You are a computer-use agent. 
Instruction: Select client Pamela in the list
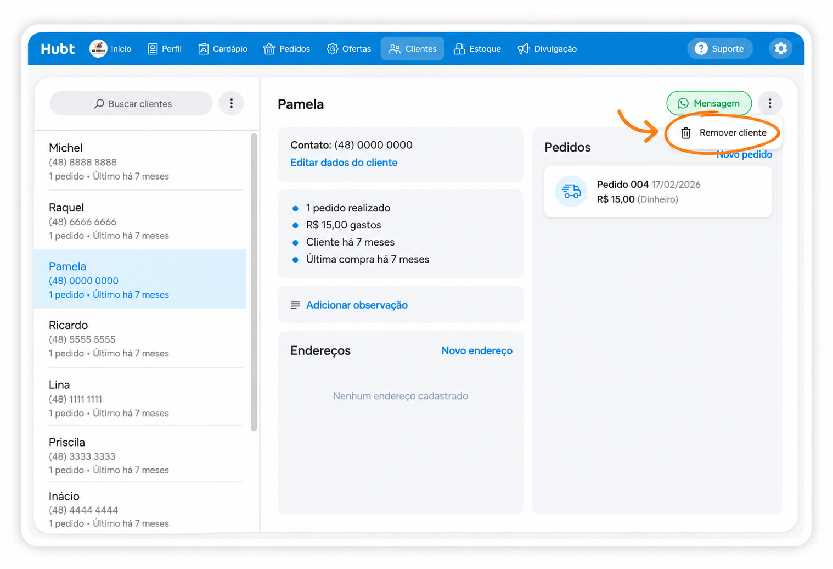pos(140,280)
